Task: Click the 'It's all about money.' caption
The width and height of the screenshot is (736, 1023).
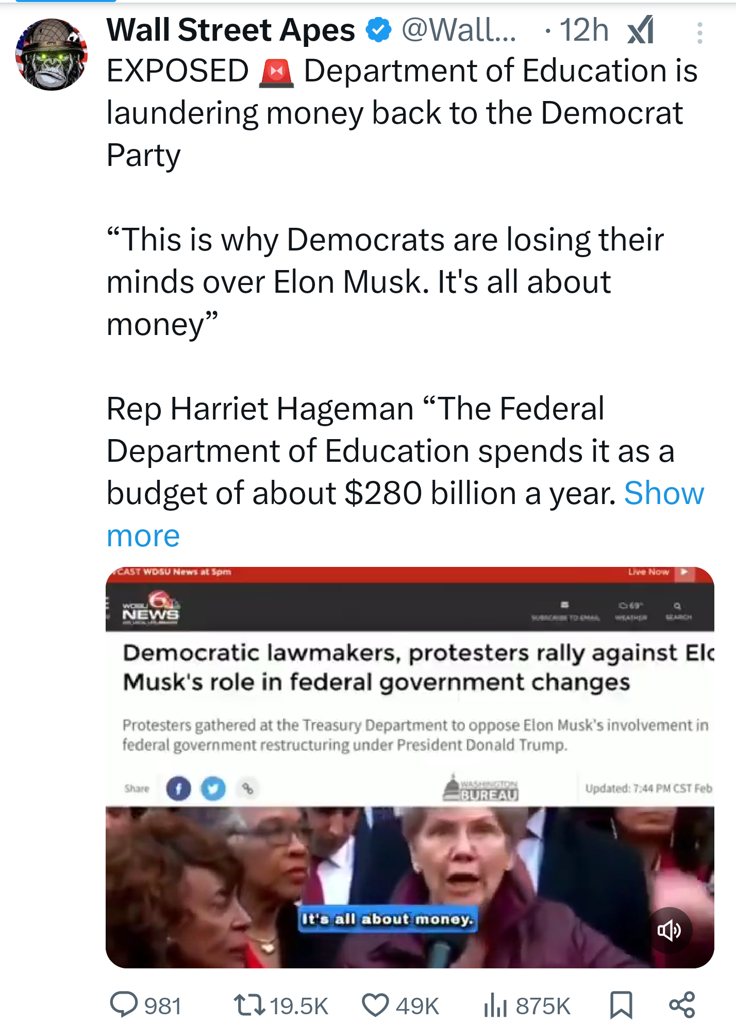Action: tap(388, 919)
